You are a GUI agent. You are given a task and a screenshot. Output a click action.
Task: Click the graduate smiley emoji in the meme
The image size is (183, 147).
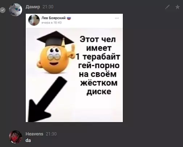click(55, 52)
